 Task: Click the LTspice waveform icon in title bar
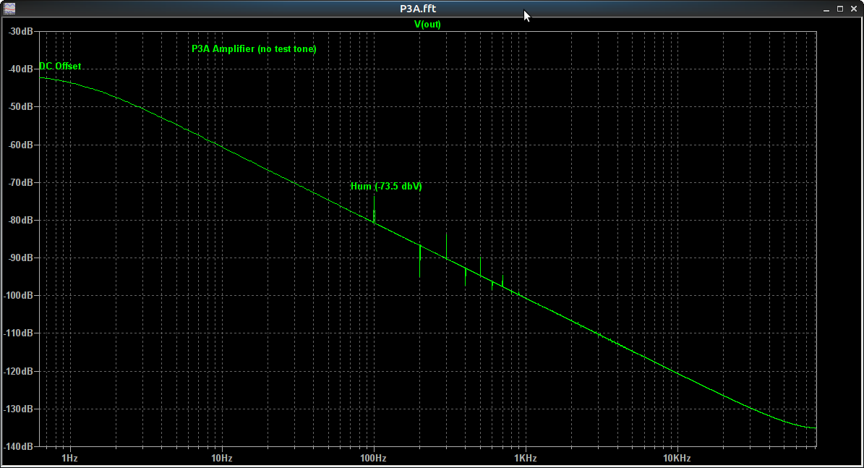point(9,8)
